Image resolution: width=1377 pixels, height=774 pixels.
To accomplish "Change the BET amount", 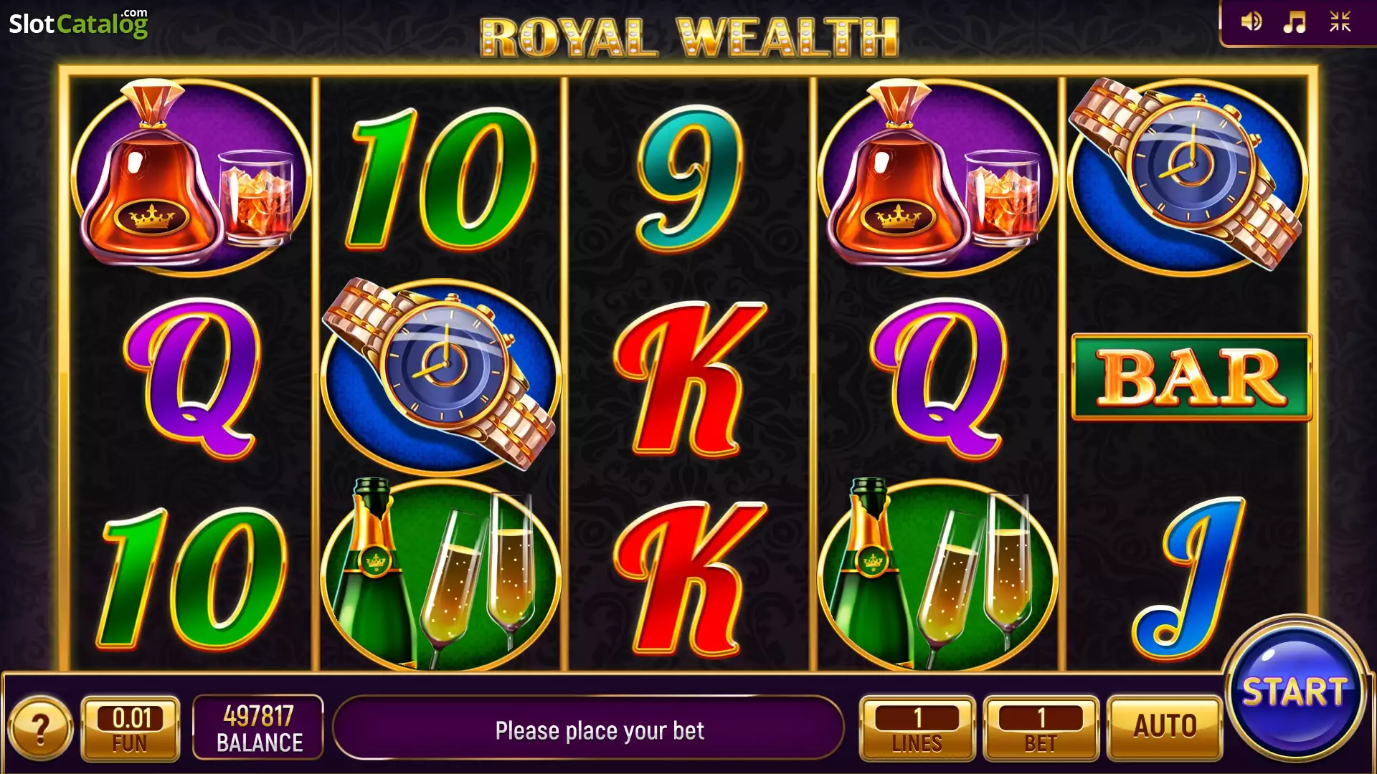I will click(1041, 728).
